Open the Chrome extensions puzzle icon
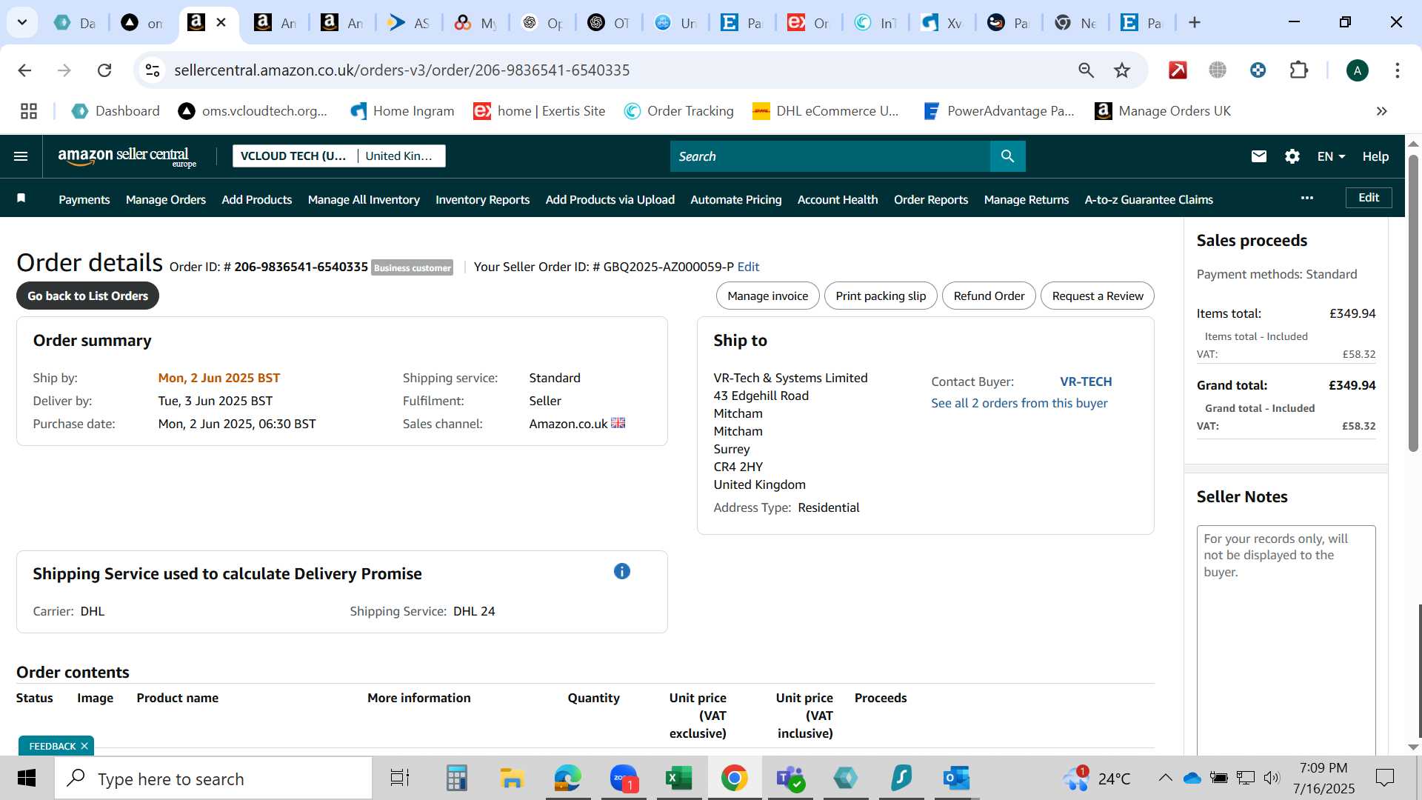The image size is (1422, 800). (1298, 70)
